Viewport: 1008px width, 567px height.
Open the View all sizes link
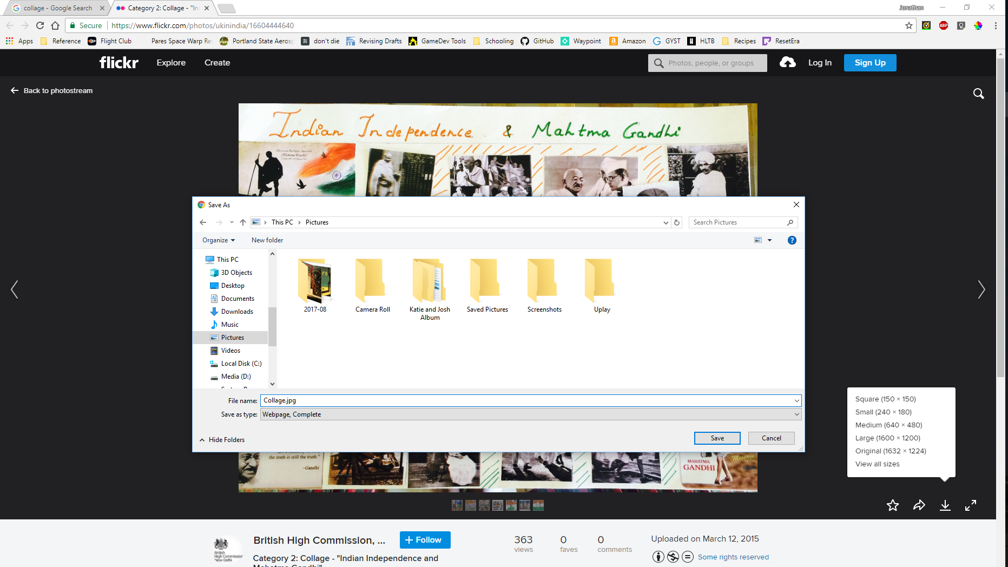point(877,464)
